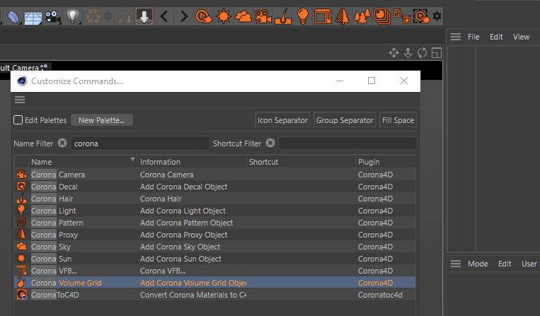This screenshot has width=540, height=316.
Task: Select the Corona Decal command row
Action: pyautogui.click(x=214, y=187)
